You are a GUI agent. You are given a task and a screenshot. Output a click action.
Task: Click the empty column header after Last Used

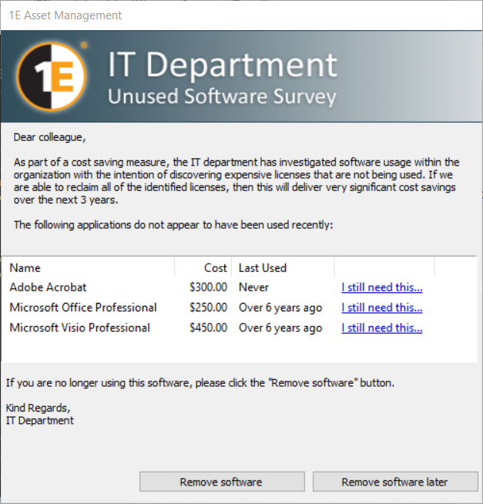[384, 267]
